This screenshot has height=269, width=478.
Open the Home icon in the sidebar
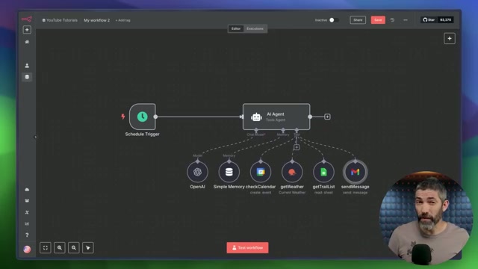[x=27, y=42]
